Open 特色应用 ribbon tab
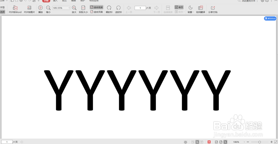278x144 pixels. [x=94, y=1]
